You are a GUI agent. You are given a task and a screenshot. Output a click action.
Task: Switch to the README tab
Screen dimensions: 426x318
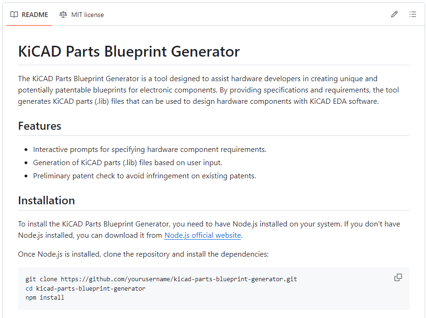(29, 15)
